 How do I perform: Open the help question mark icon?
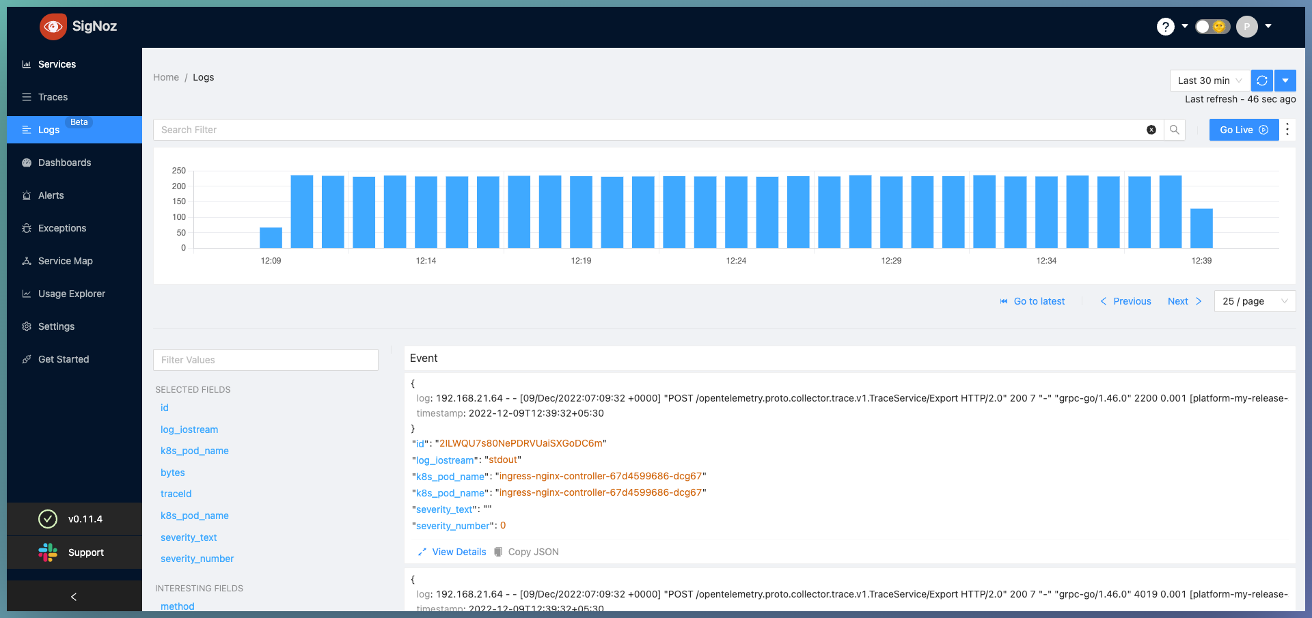(1166, 27)
